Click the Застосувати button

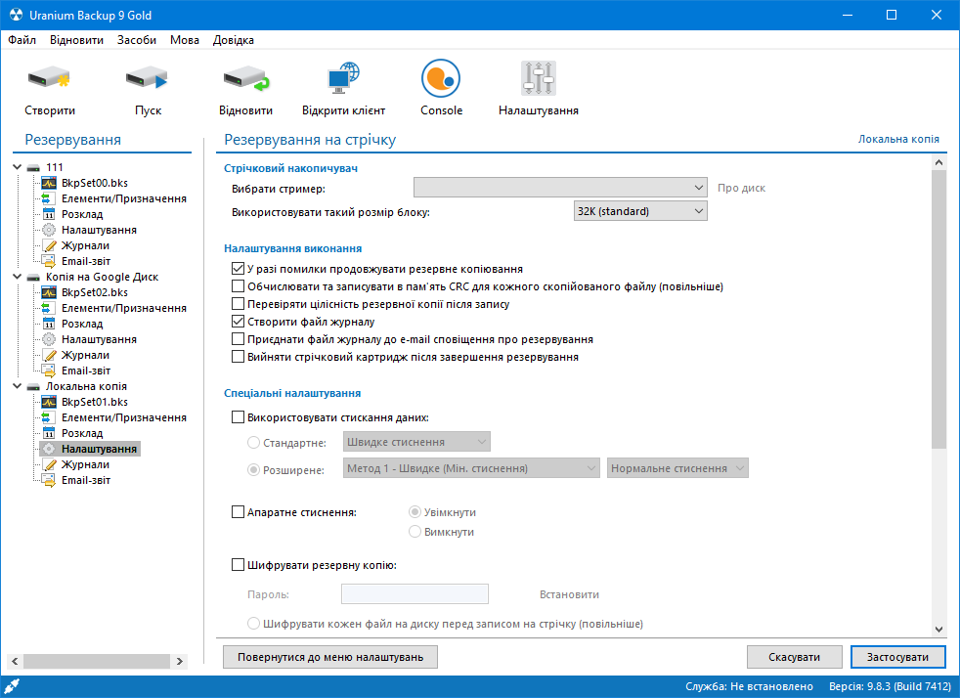[897, 657]
